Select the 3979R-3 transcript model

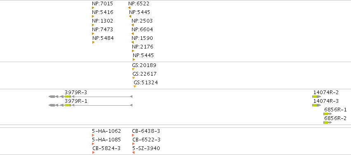click(91, 97)
